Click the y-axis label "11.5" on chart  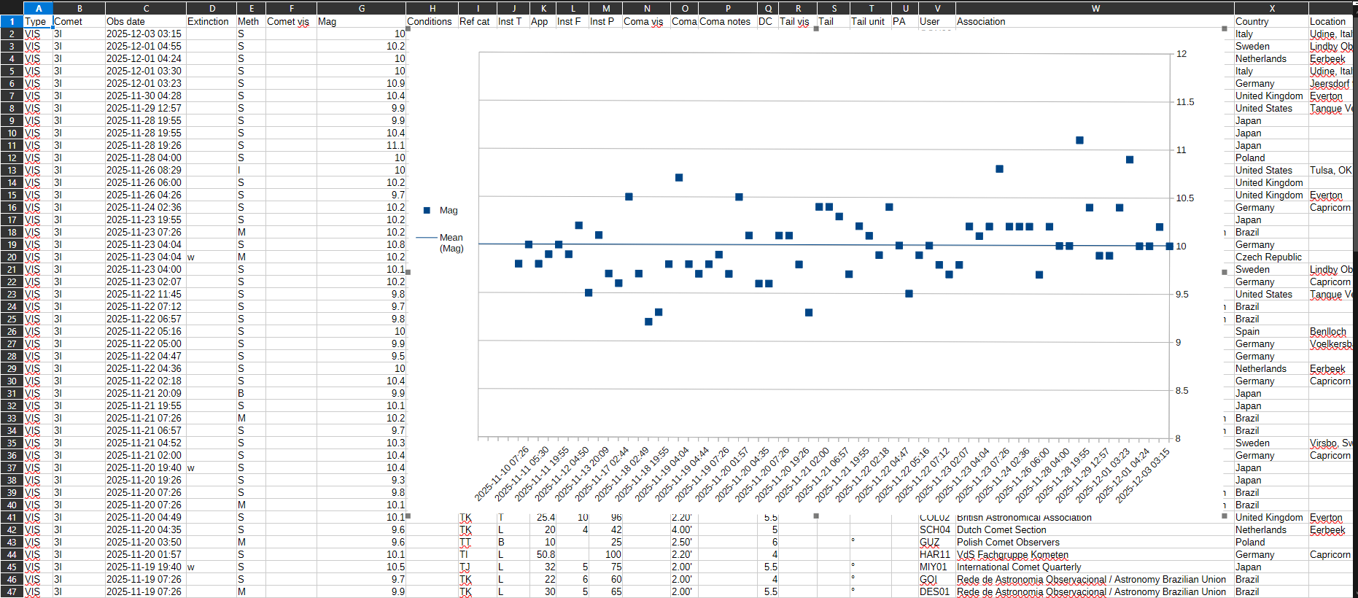coord(1185,101)
